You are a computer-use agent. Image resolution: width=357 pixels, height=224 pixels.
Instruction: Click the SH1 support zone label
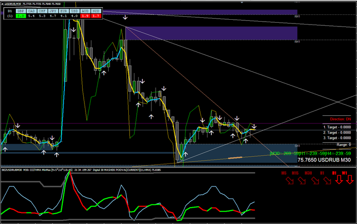pos(297,146)
